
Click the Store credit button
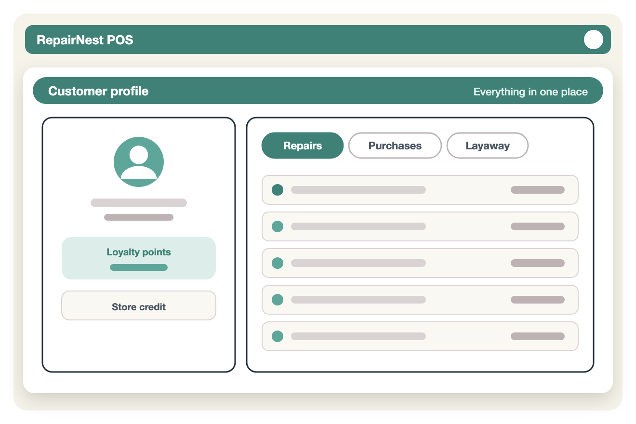(x=139, y=305)
